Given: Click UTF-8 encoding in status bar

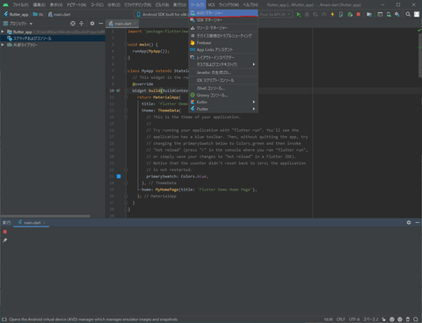Looking at the screenshot, I should pyautogui.click(x=354, y=319).
